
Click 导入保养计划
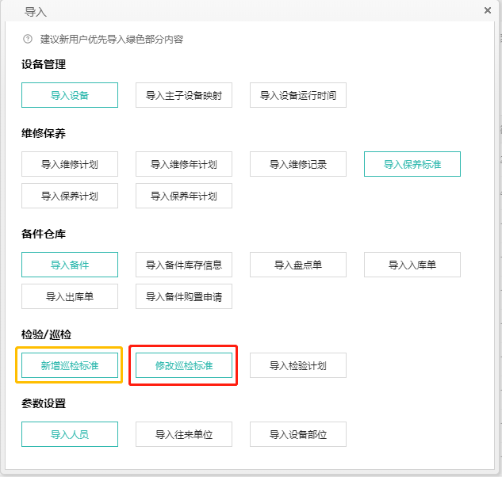tap(70, 196)
